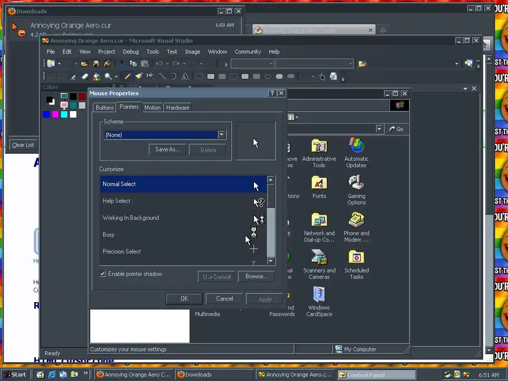The image size is (508, 381).
Task: Click Cancel in Mouse Properties
Action: (x=225, y=299)
